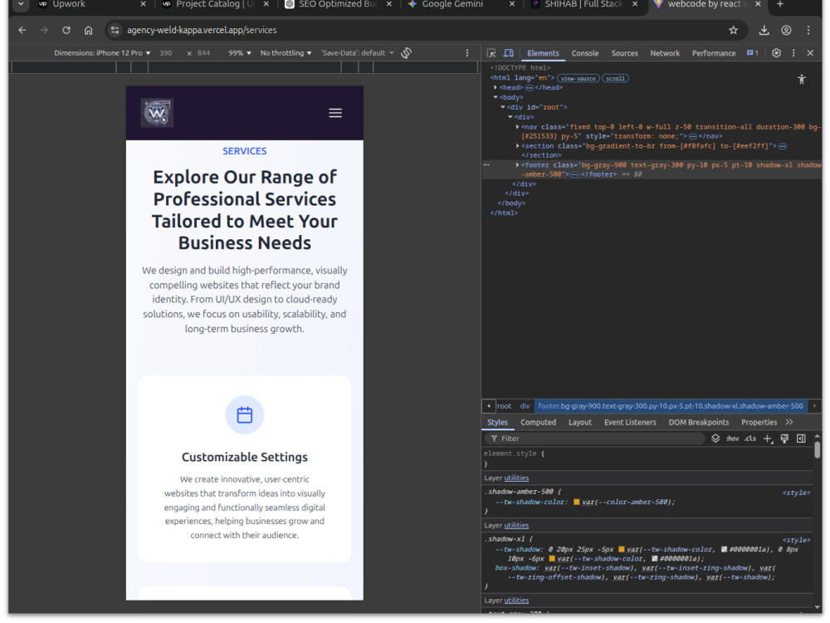Activate inspect element picker tool
This screenshot has height=623, width=830.
point(491,53)
